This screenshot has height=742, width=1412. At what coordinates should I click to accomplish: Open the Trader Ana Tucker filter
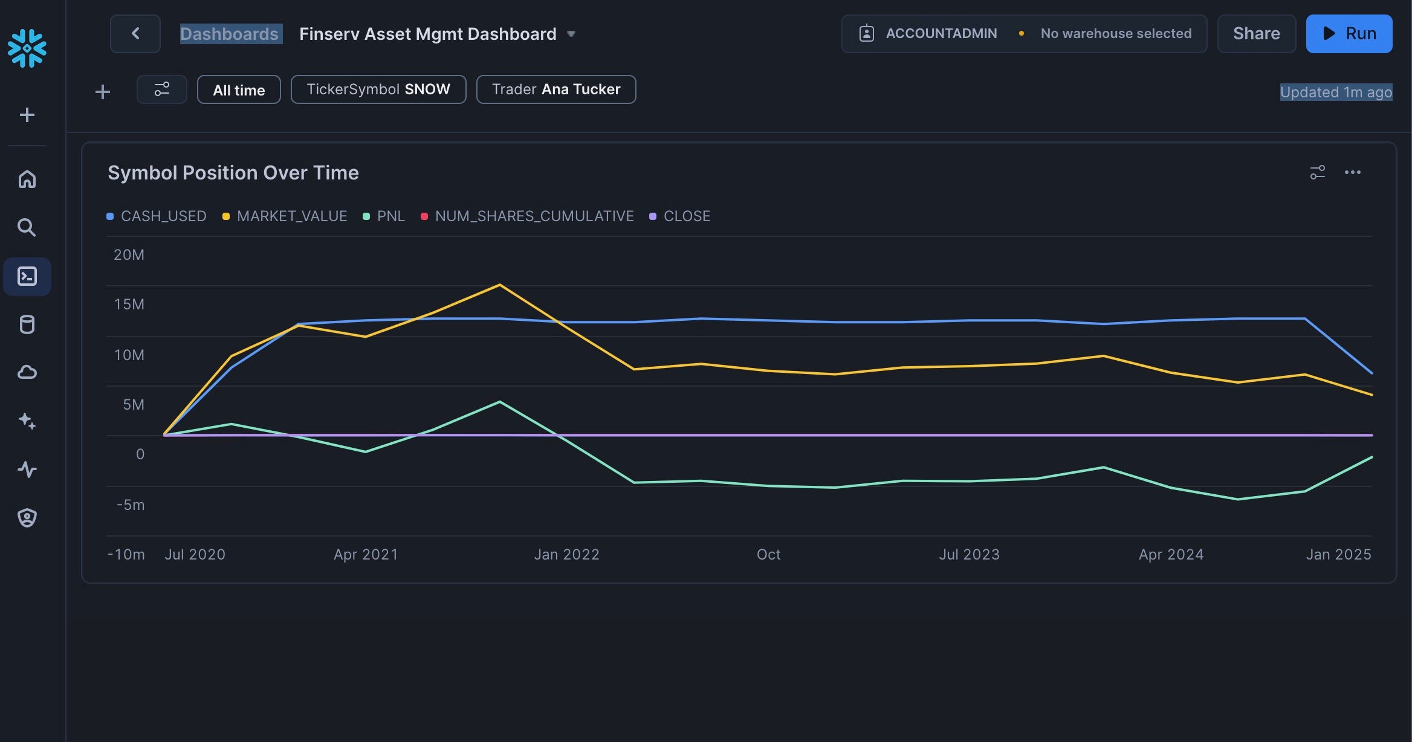[555, 89]
